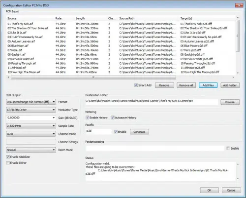246x198 pixels.
Task: Click the Status box scroll-up arrow
Action: 238,164
